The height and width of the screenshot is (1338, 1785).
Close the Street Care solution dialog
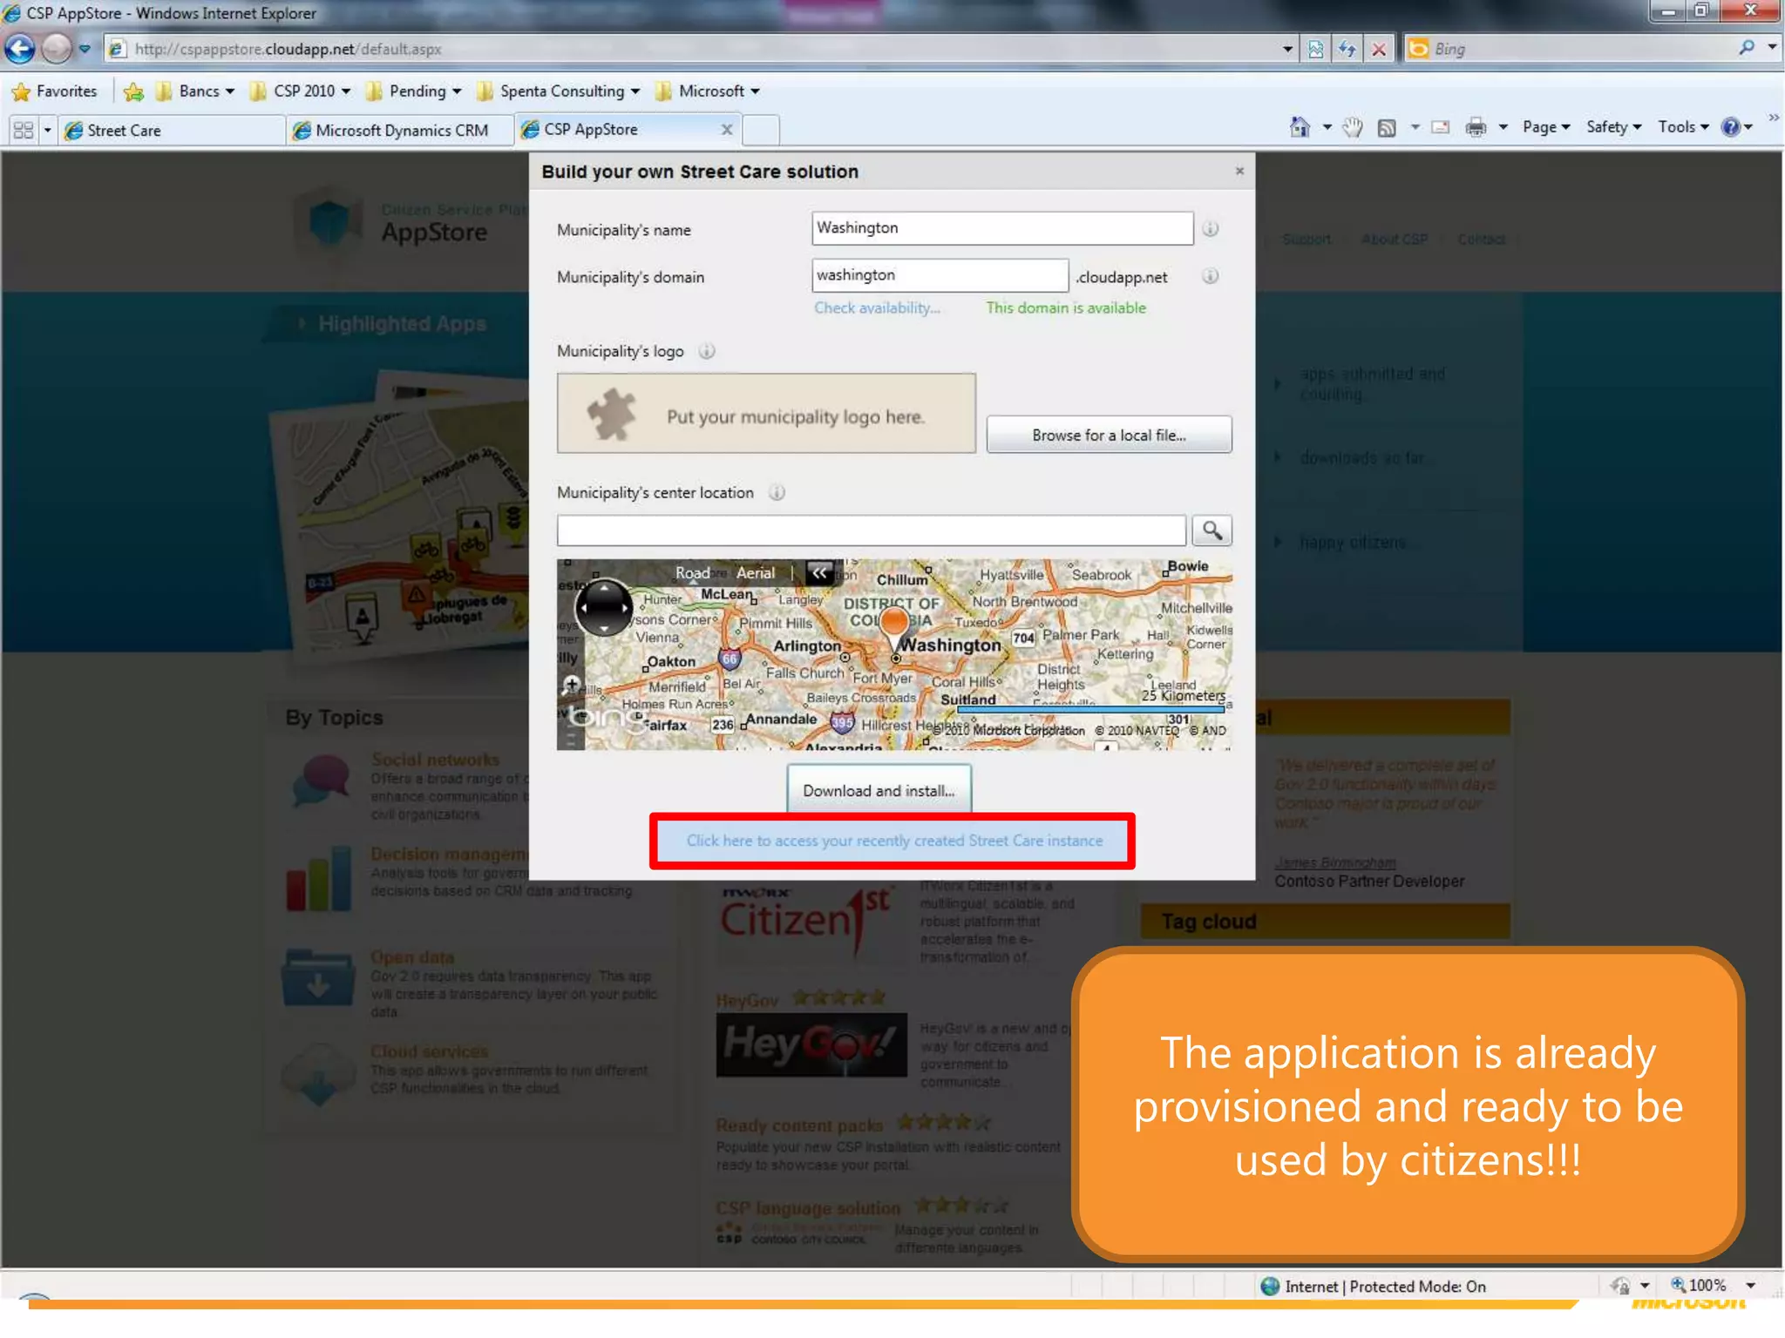point(1239,171)
